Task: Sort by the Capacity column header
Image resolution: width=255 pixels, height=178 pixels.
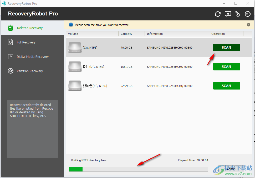Action: point(131,34)
